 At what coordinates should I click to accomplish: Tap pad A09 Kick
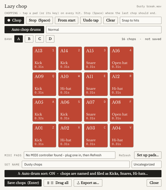click(x=44, y=84)
